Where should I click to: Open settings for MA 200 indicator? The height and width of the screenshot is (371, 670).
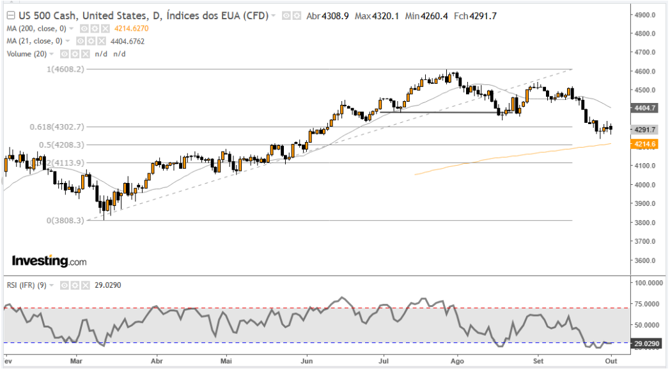tap(94, 29)
